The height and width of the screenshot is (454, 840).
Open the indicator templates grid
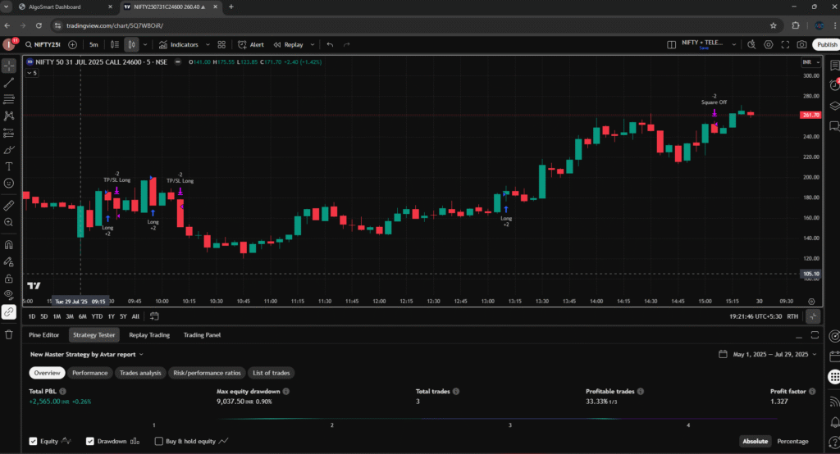pyautogui.click(x=221, y=44)
